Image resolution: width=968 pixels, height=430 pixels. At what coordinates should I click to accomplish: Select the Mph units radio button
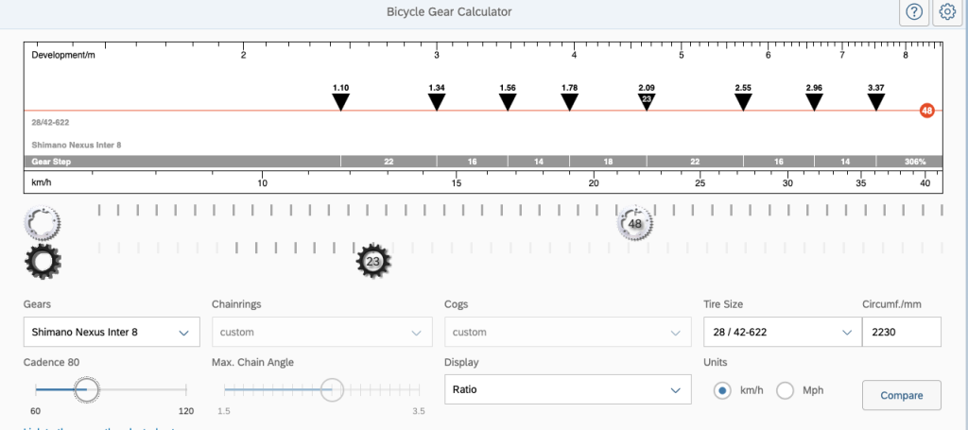pyautogui.click(x=785, y=390)
